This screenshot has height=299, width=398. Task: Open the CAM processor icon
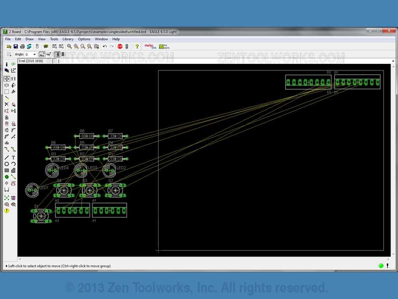[29, 46]
